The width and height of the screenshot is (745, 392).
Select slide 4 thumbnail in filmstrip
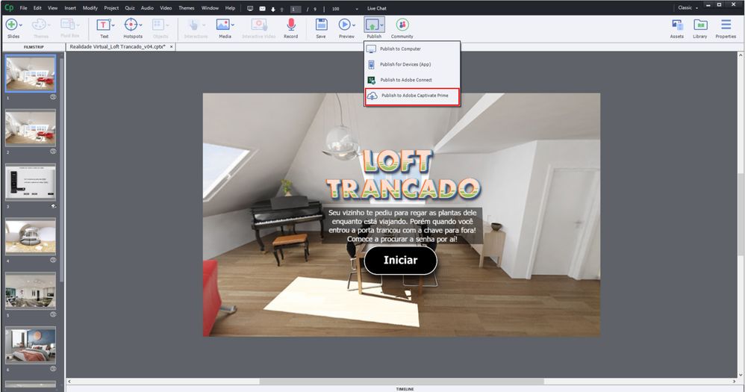point(31,235)
